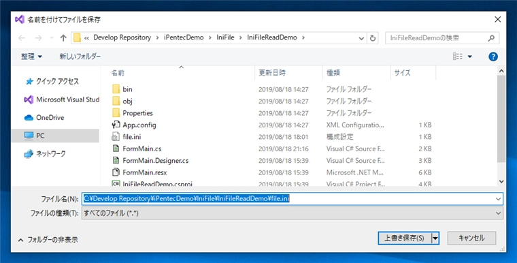The image size is (517, 263).
Task: Click 上書き保存(S) button
Action: click(x=405, y=238)
